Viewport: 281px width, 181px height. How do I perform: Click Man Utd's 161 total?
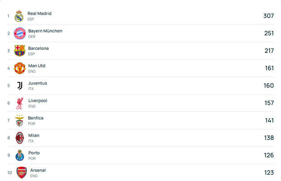[269, 68]
